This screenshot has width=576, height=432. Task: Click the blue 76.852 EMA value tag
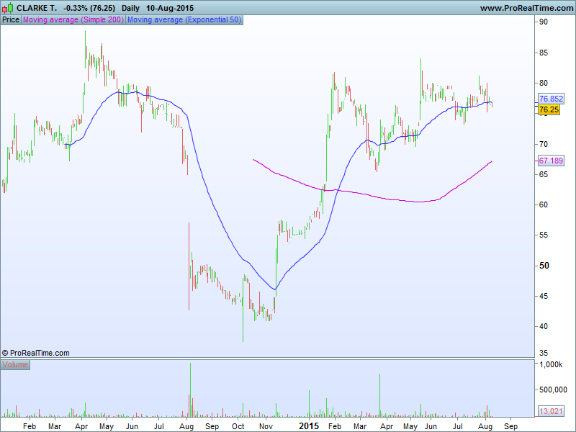551,99
